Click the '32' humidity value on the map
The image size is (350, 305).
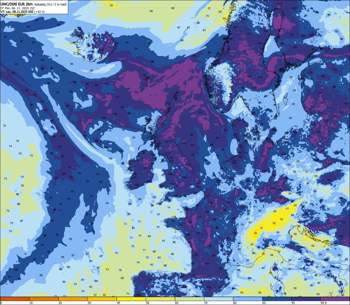pyautogui.click(x=274, y=223)
